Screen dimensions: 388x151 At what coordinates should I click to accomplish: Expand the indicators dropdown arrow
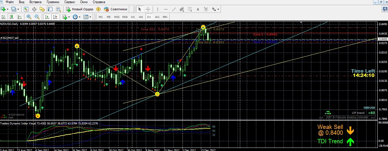point(69,17)
